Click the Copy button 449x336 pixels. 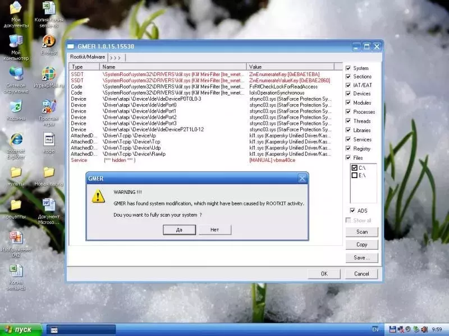362,245
